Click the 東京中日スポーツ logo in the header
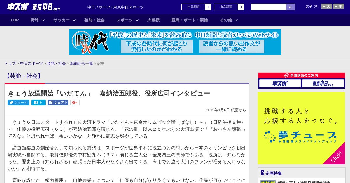 [x=46, y=7]
